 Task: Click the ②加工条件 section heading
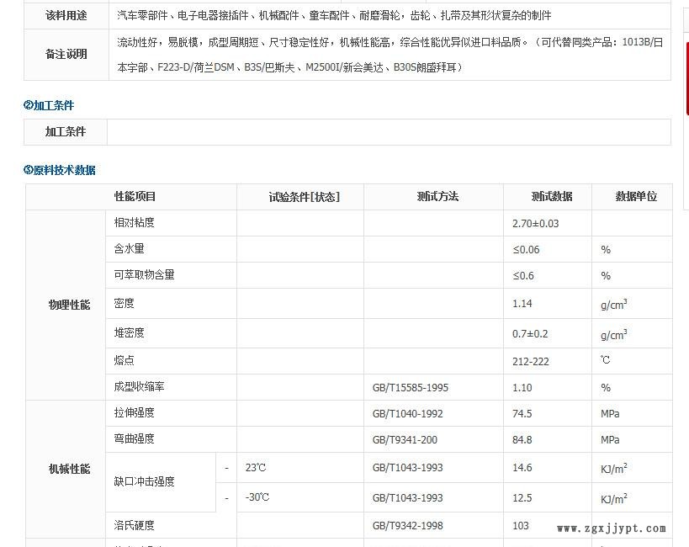click(49, 105)
